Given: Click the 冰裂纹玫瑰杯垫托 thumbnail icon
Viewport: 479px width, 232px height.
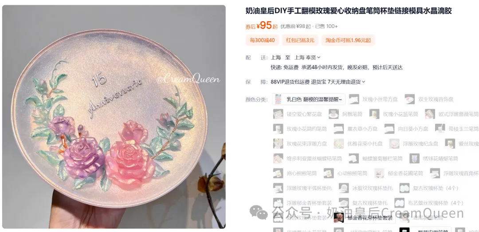Looking at the screenshot, I should point(344,188).
